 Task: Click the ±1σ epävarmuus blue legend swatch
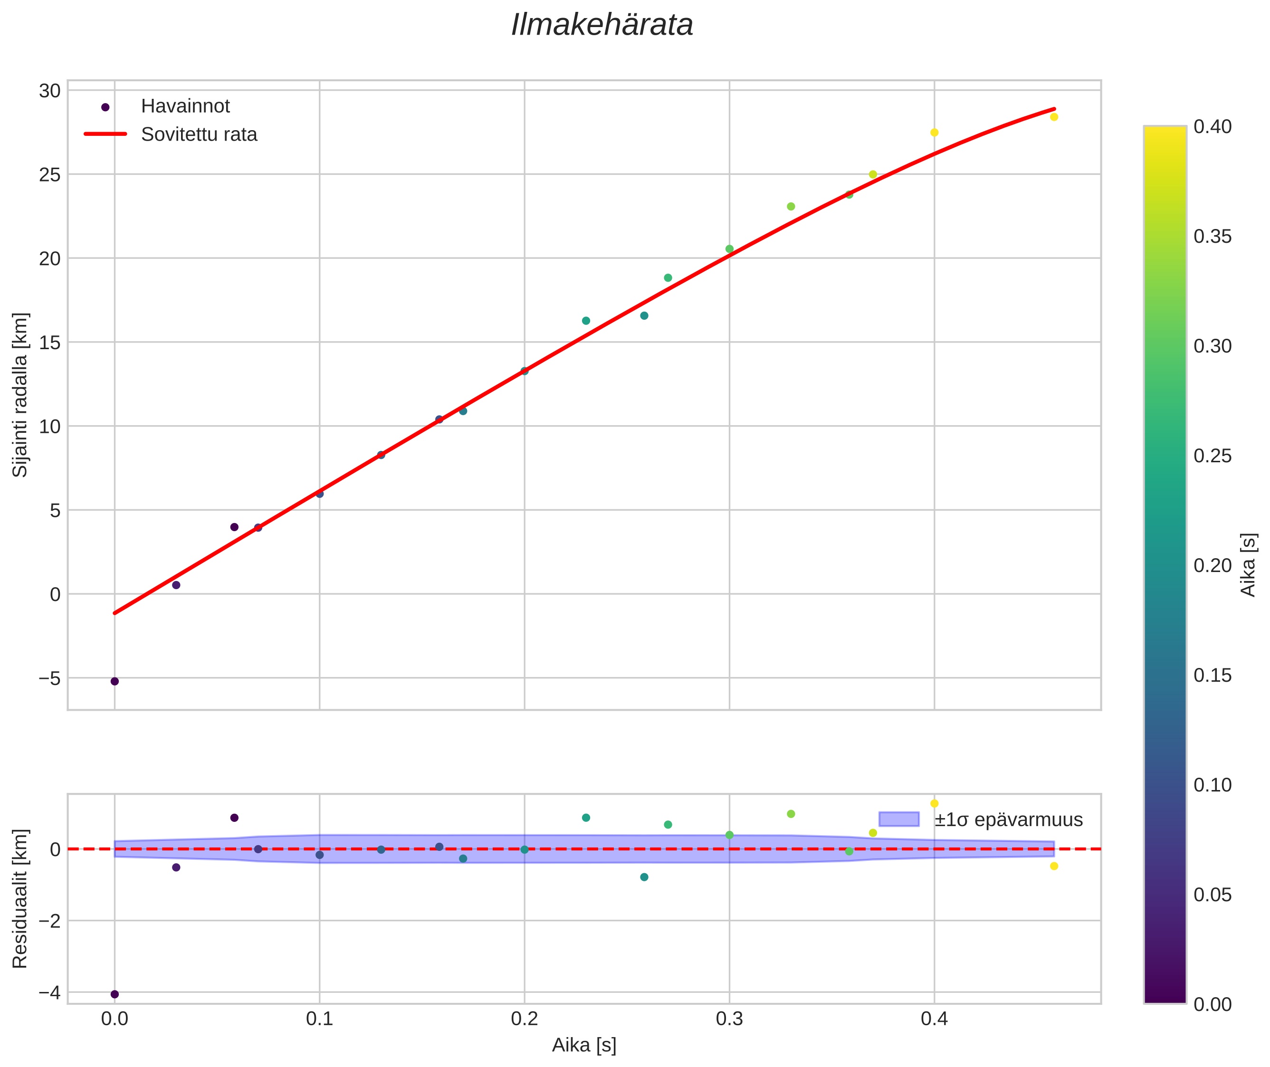coord(898,819)
